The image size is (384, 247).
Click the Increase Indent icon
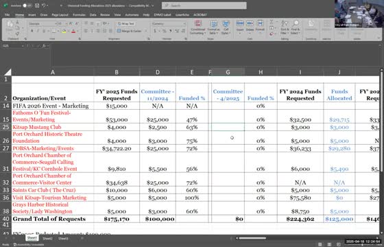click(110, 31)
